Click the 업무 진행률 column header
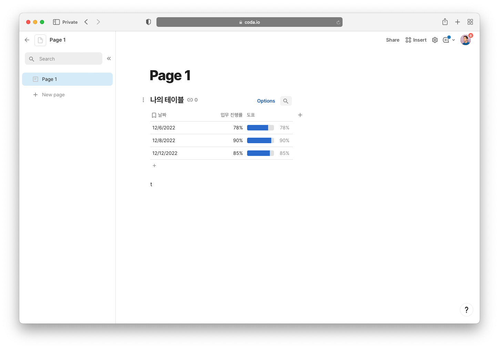499x349 pixels. point(232,115)
